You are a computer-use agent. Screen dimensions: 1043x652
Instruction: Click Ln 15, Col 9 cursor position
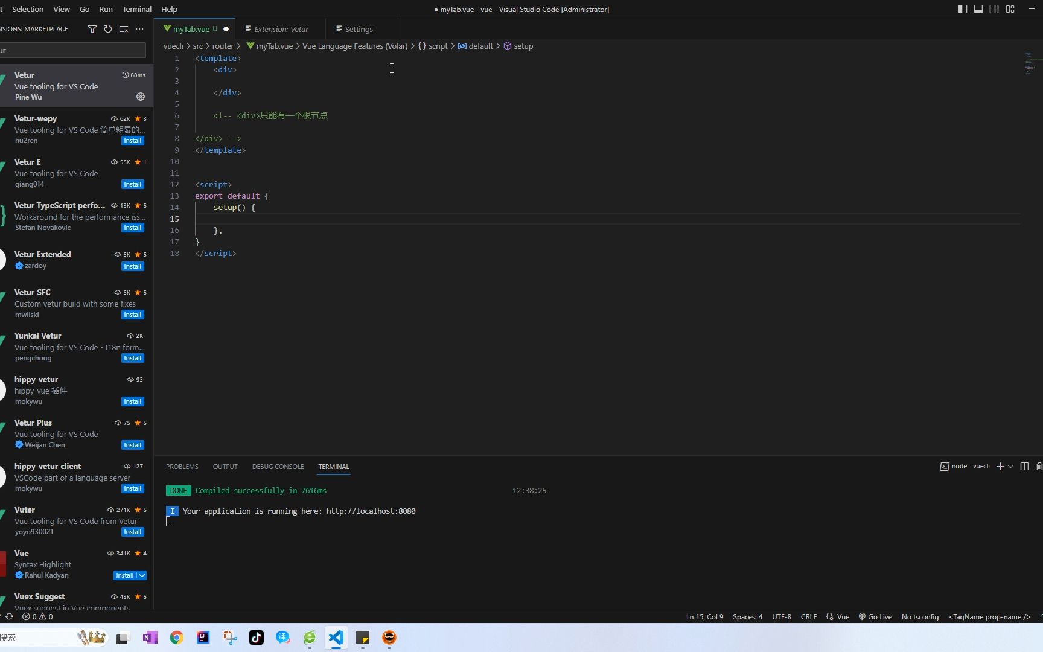[x=704, y=616]
